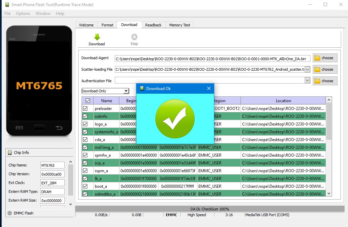The image size is (348, 227).
Task: Click the green Download arrow icon
Action: point(97,37)
